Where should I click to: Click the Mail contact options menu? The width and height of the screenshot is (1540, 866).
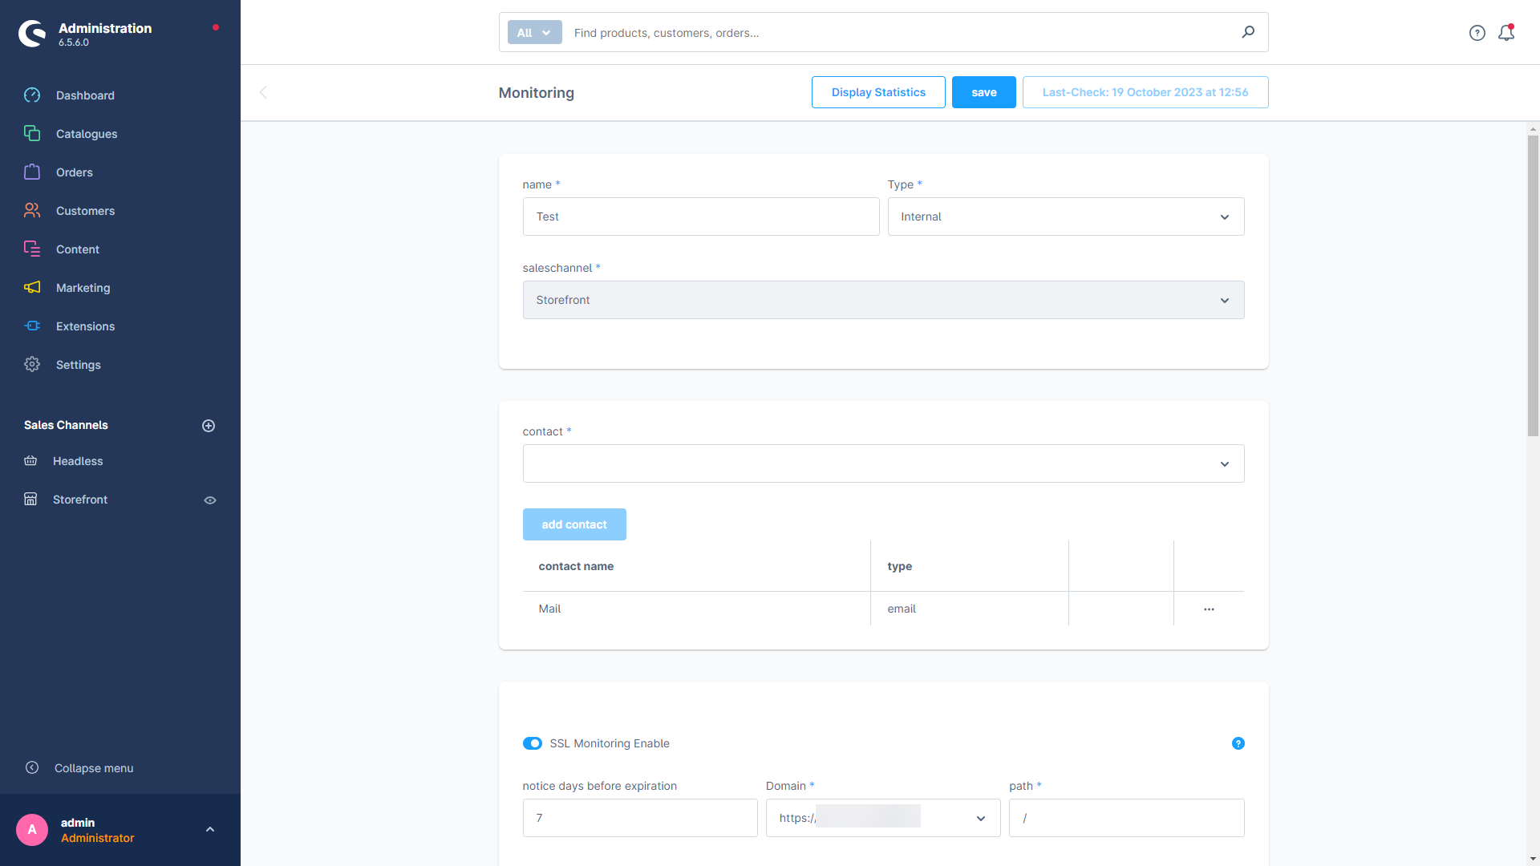[1209, 607]
